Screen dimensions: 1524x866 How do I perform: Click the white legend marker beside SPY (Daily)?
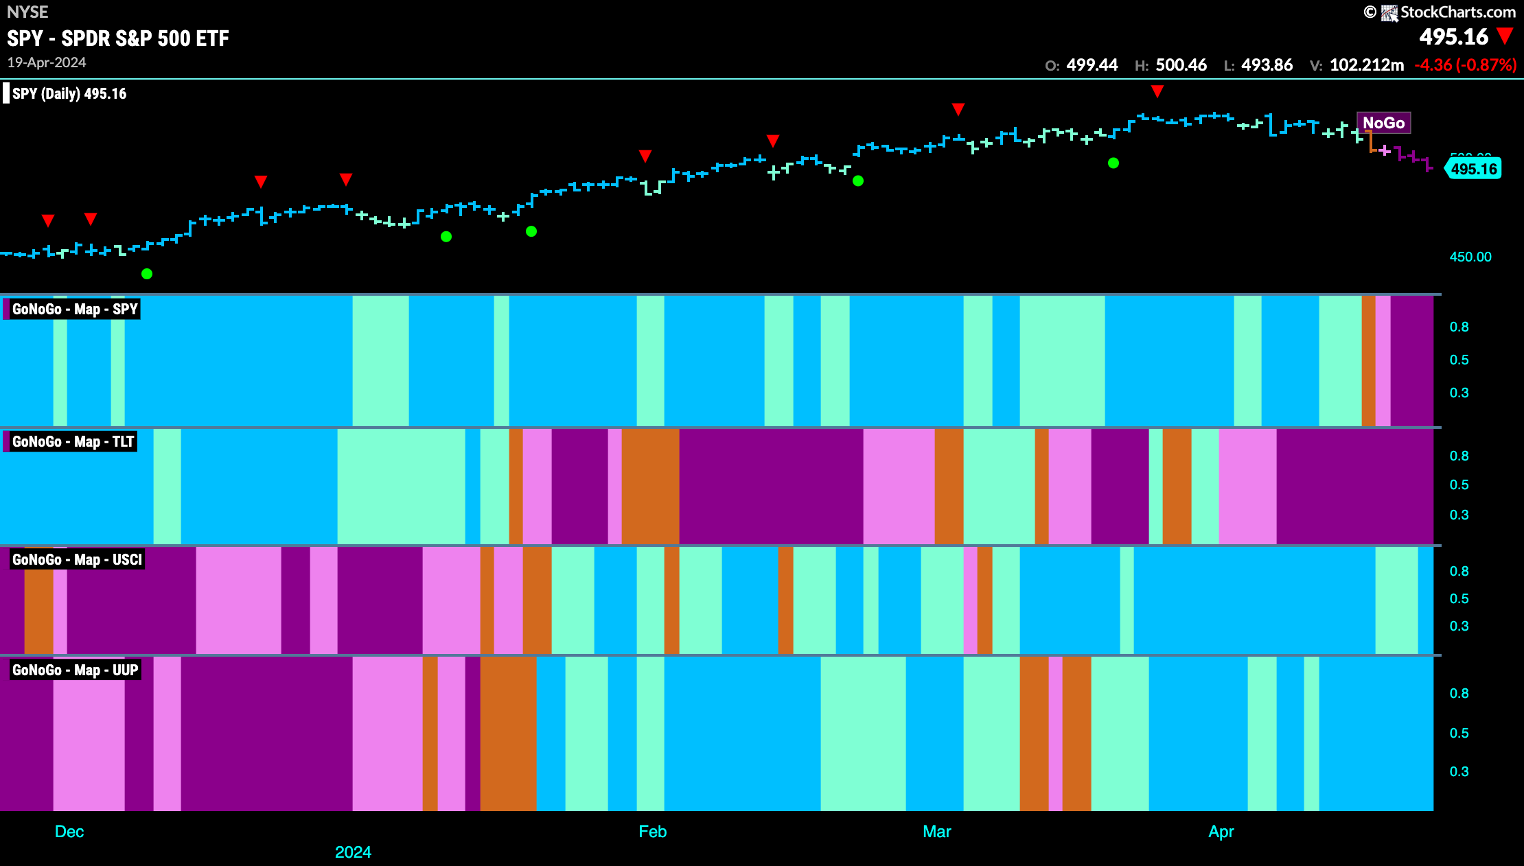pyautogui.click(x=6, y=93)
